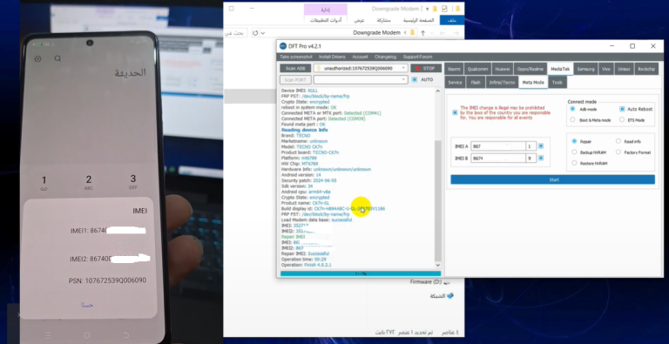The height and width of the screenshot is (344, 669).
Task: Click IMEI A check digit box
Action: click(530, 146)
